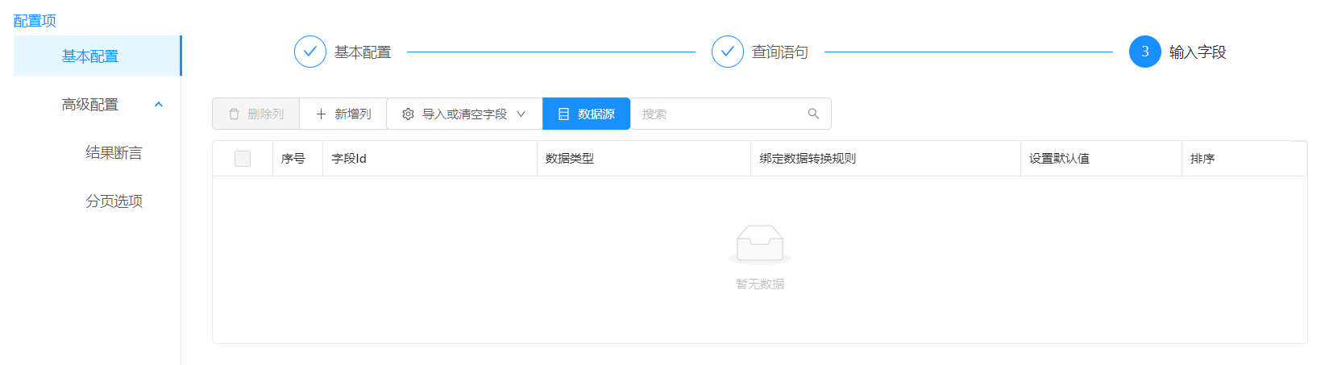This screenshot has height=365, width=1325.
Task: Click the magnifier search icon
Action: [x=813, y=114]
